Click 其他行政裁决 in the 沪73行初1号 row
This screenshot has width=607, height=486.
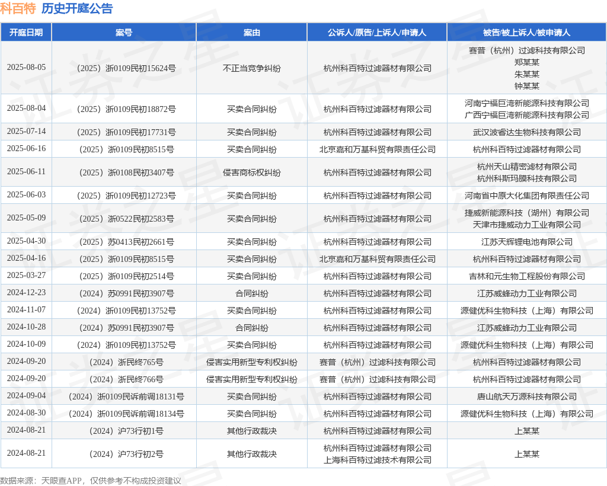[x=251, y=431]
